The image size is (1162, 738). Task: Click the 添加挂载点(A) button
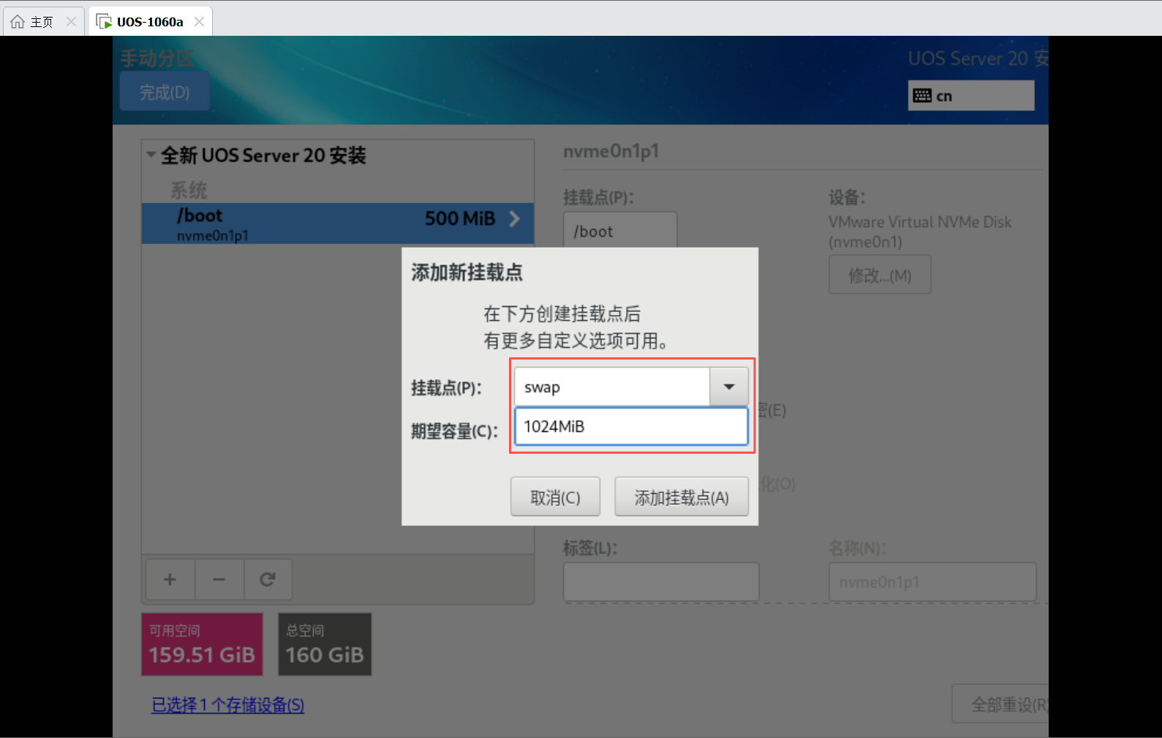[682, 497]
